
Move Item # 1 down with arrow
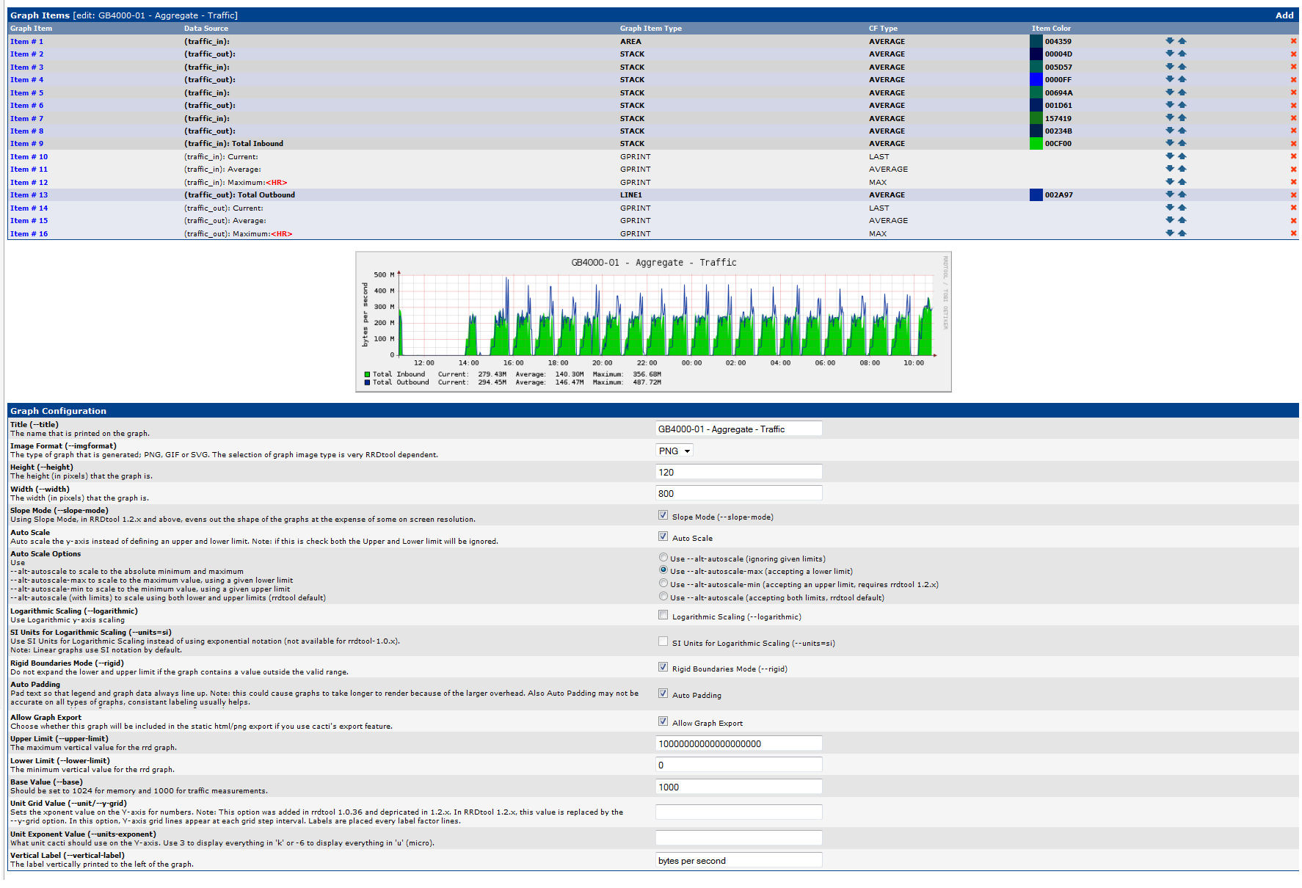pyautogui.click(x=1169, y=41)
